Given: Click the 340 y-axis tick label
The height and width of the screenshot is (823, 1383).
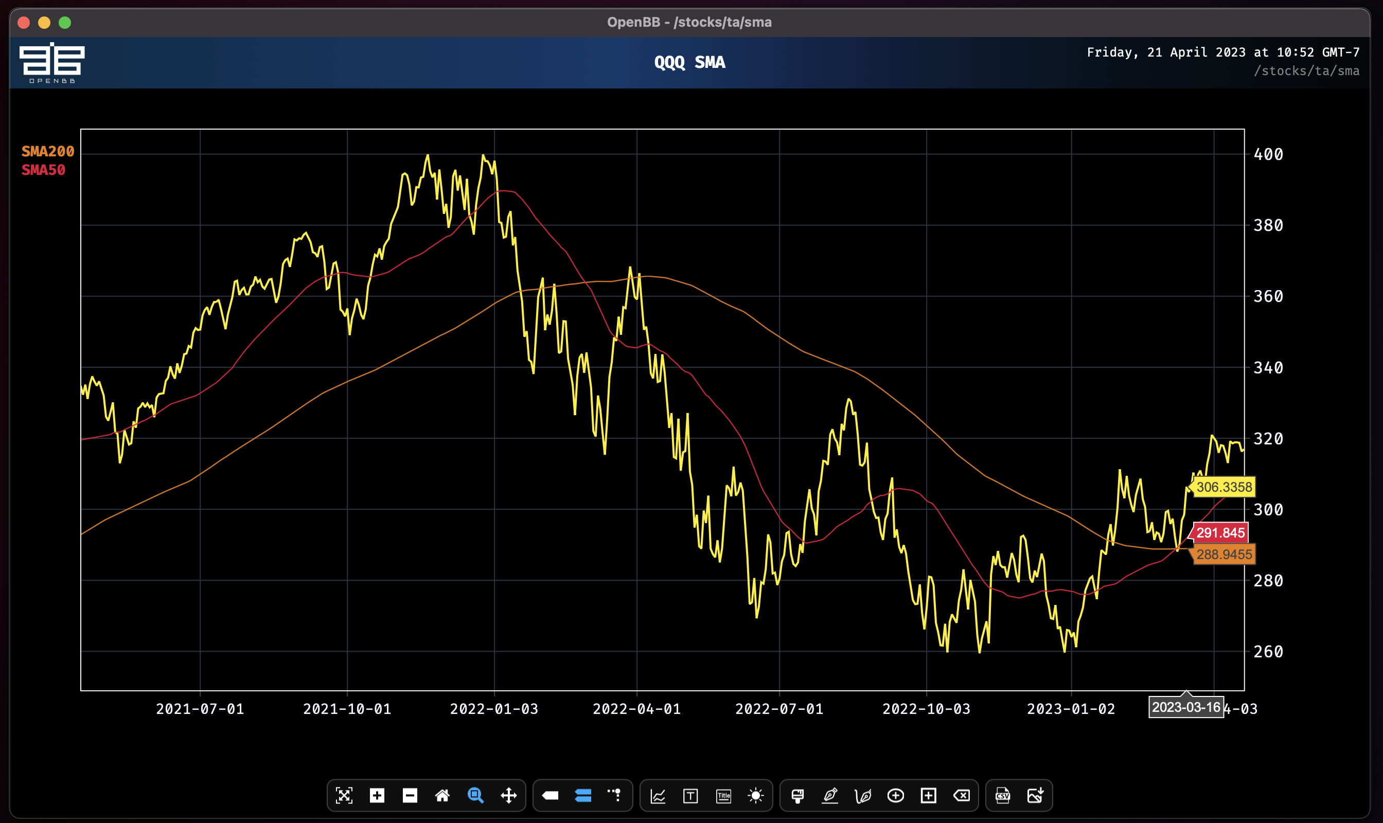Looking at the screenshot, I should coord(1269,368).
